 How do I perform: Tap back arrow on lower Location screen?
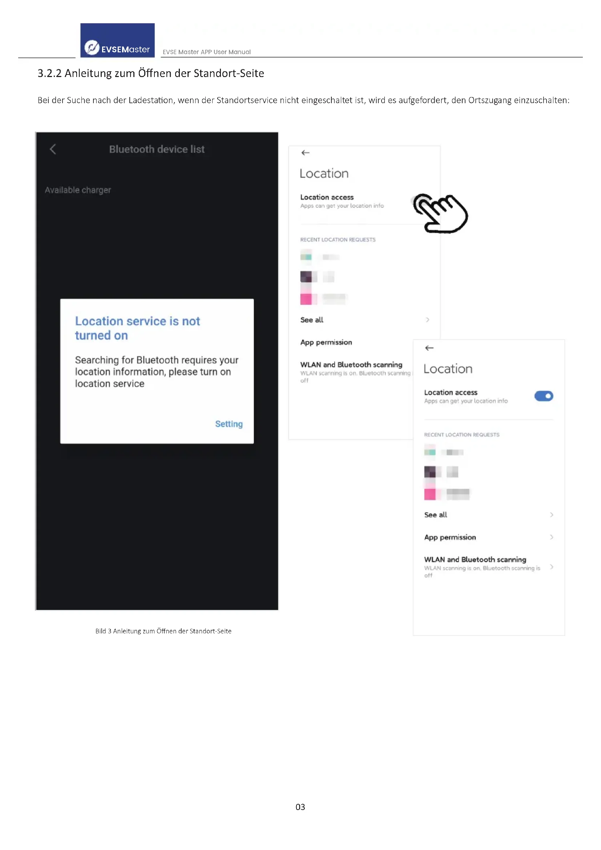pos(429,348)
